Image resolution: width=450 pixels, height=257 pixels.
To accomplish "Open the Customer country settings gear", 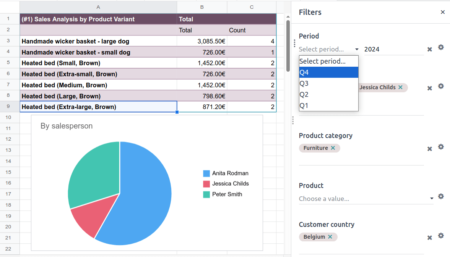I will (x=441, y=236).
